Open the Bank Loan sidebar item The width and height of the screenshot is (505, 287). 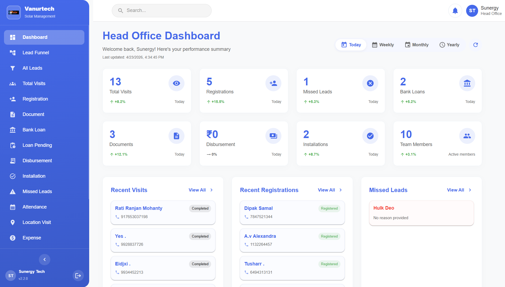44,130
